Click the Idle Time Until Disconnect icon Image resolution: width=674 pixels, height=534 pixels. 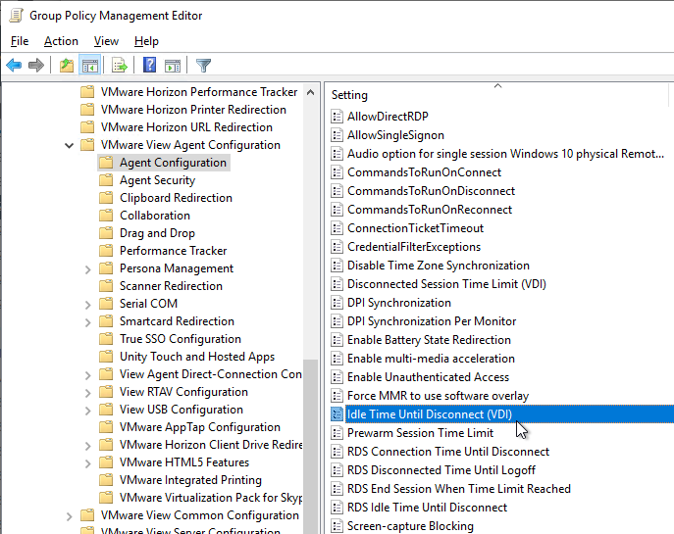[x=337, y=414]
